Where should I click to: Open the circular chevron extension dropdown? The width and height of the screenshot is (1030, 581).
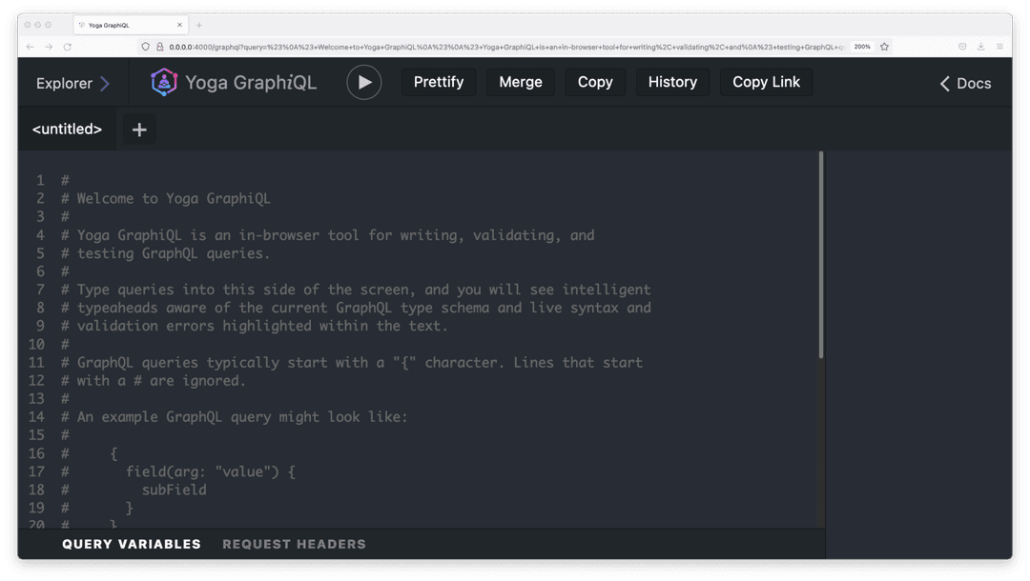point(961,46)
